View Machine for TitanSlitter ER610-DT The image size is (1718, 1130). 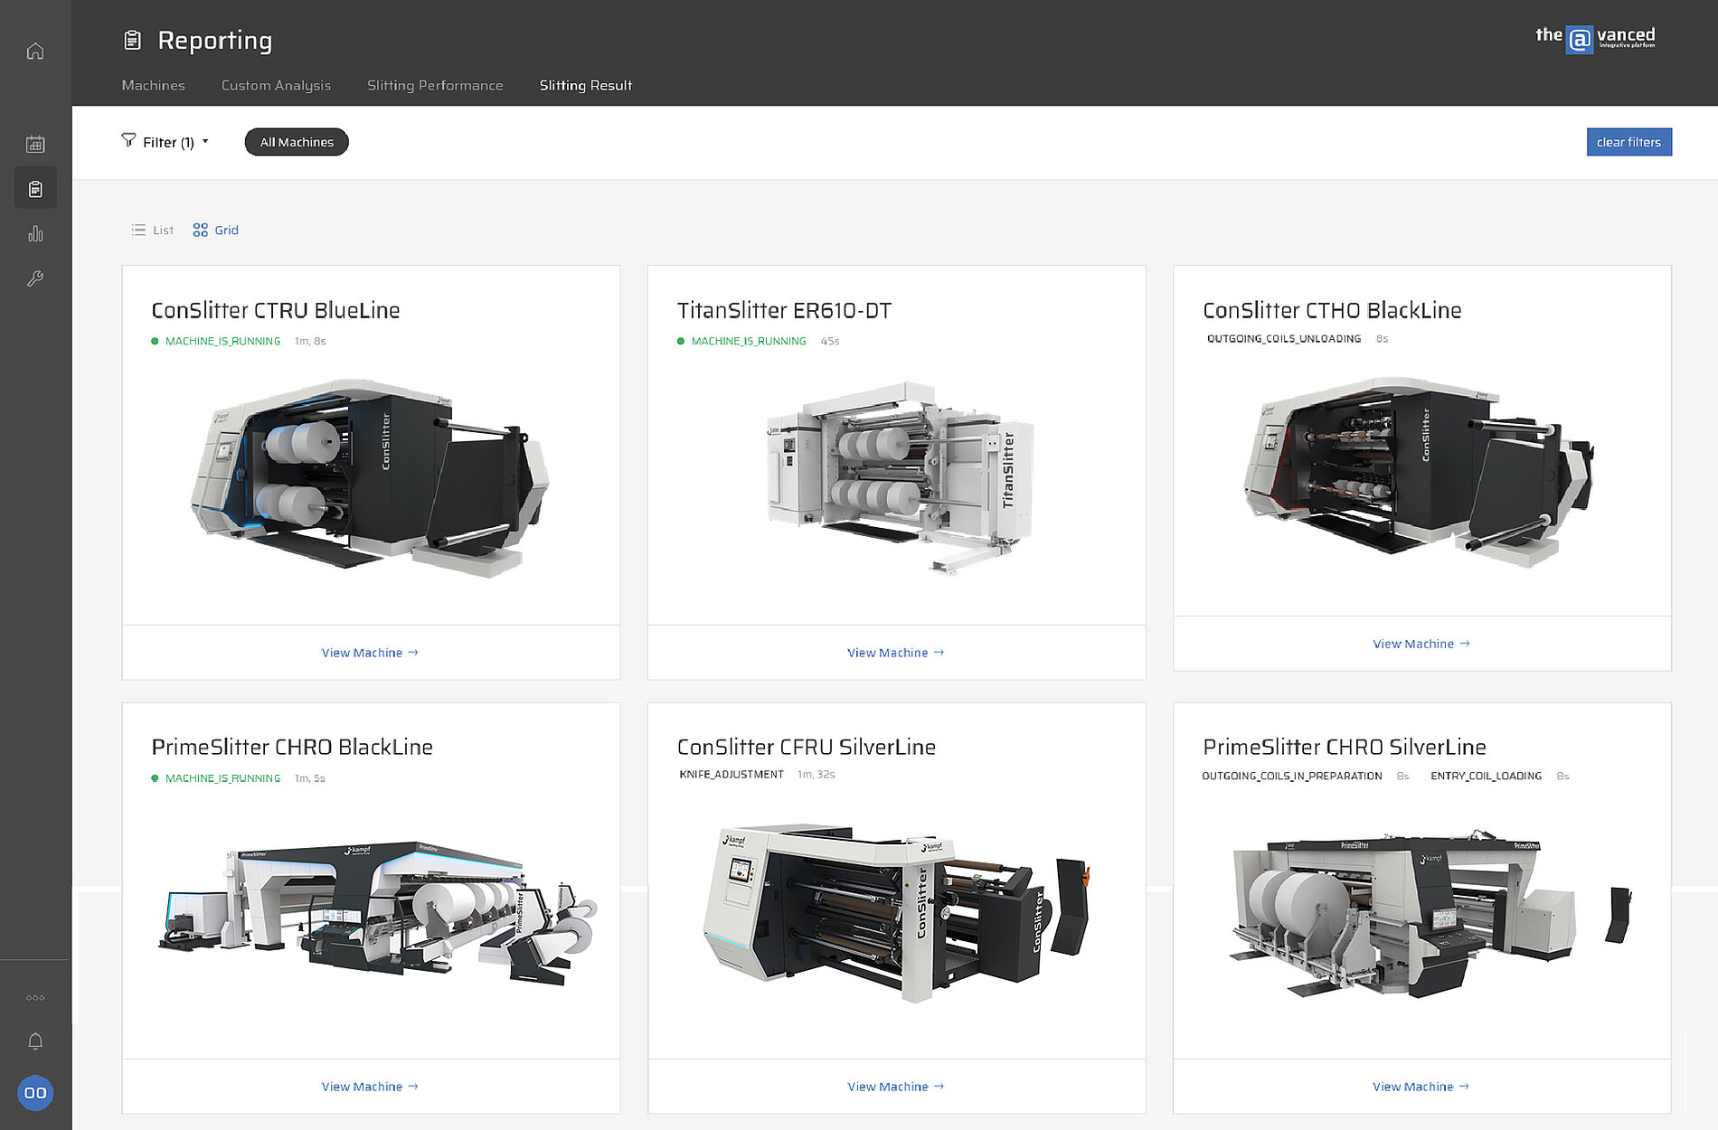895,653
